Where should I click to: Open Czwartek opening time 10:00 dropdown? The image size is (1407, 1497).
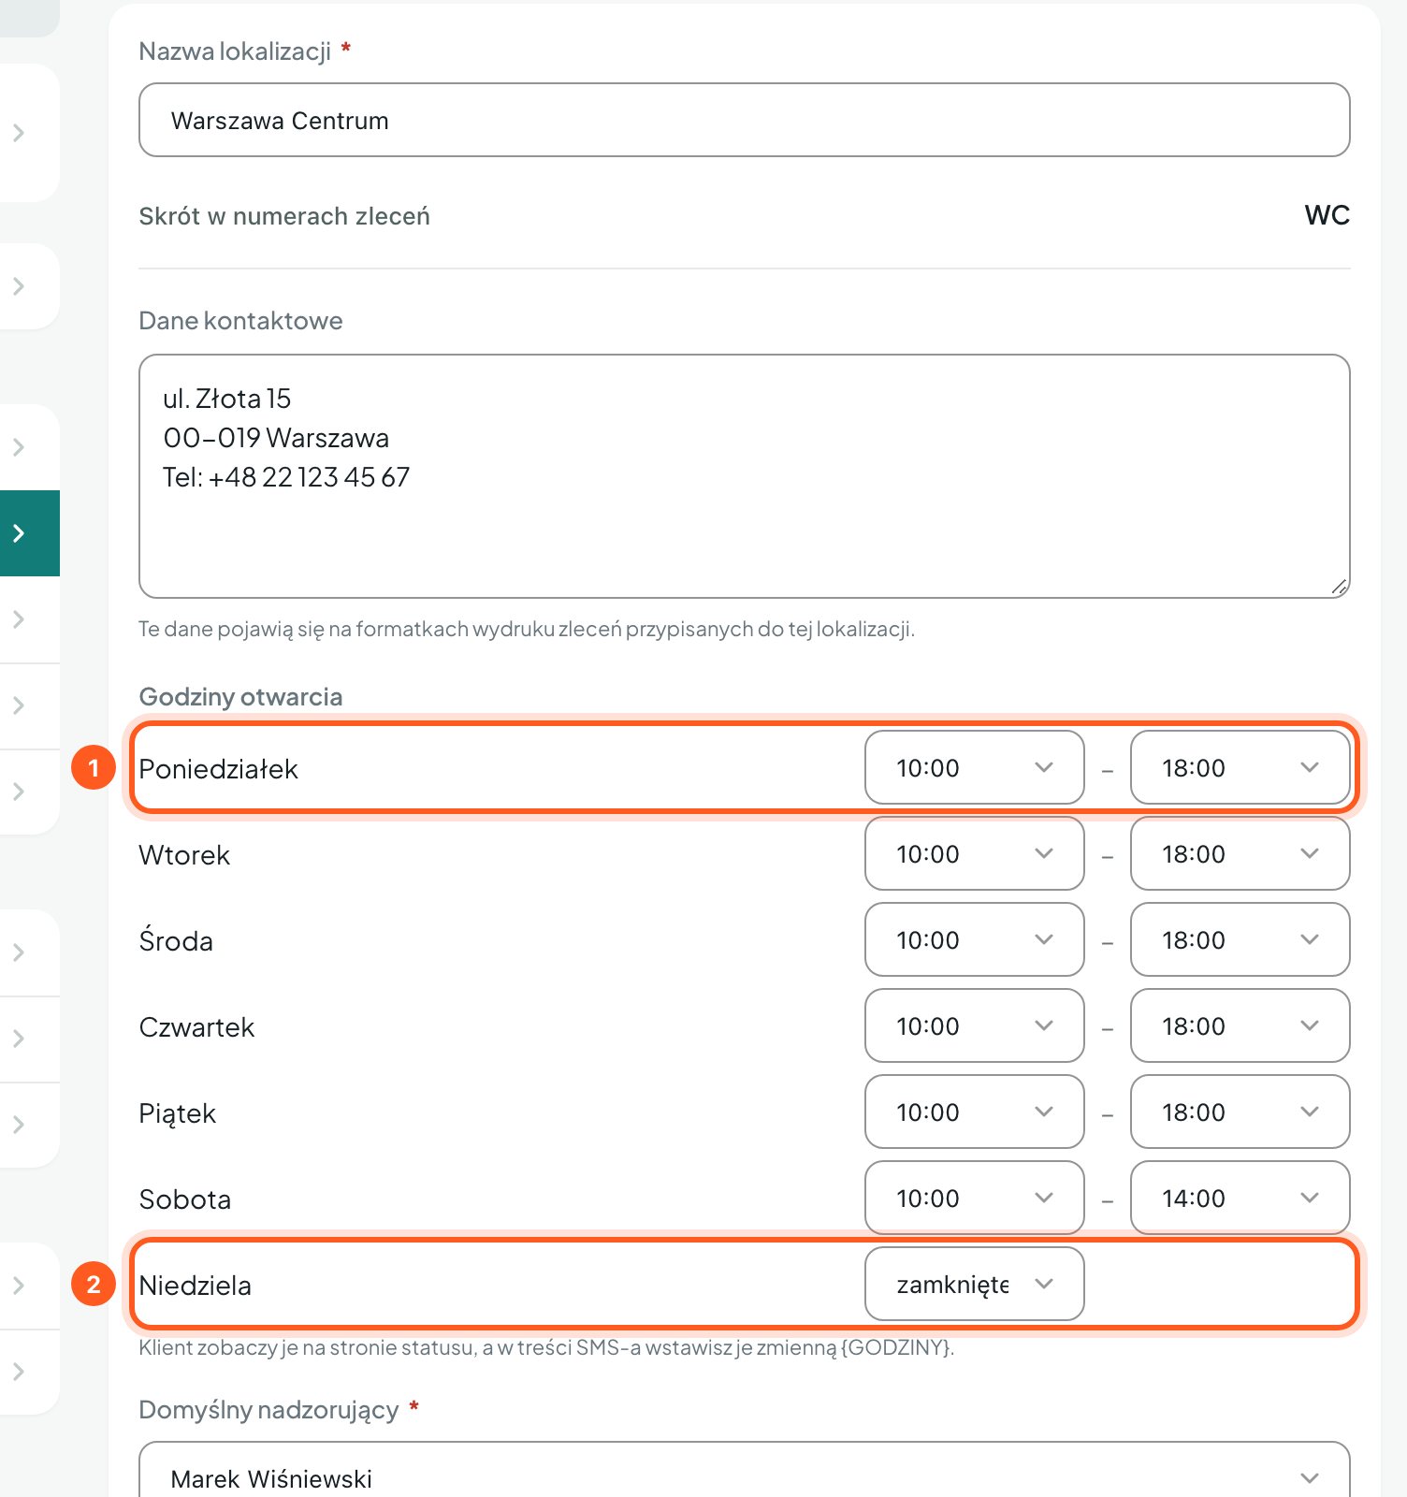point(974,1025)
